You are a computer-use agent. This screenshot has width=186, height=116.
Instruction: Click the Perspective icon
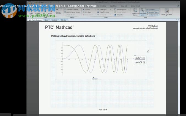click(115, 15)
